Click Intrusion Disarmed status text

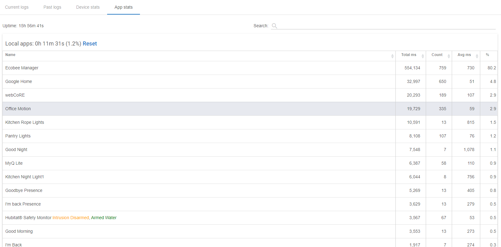click(x=71, y=218)
